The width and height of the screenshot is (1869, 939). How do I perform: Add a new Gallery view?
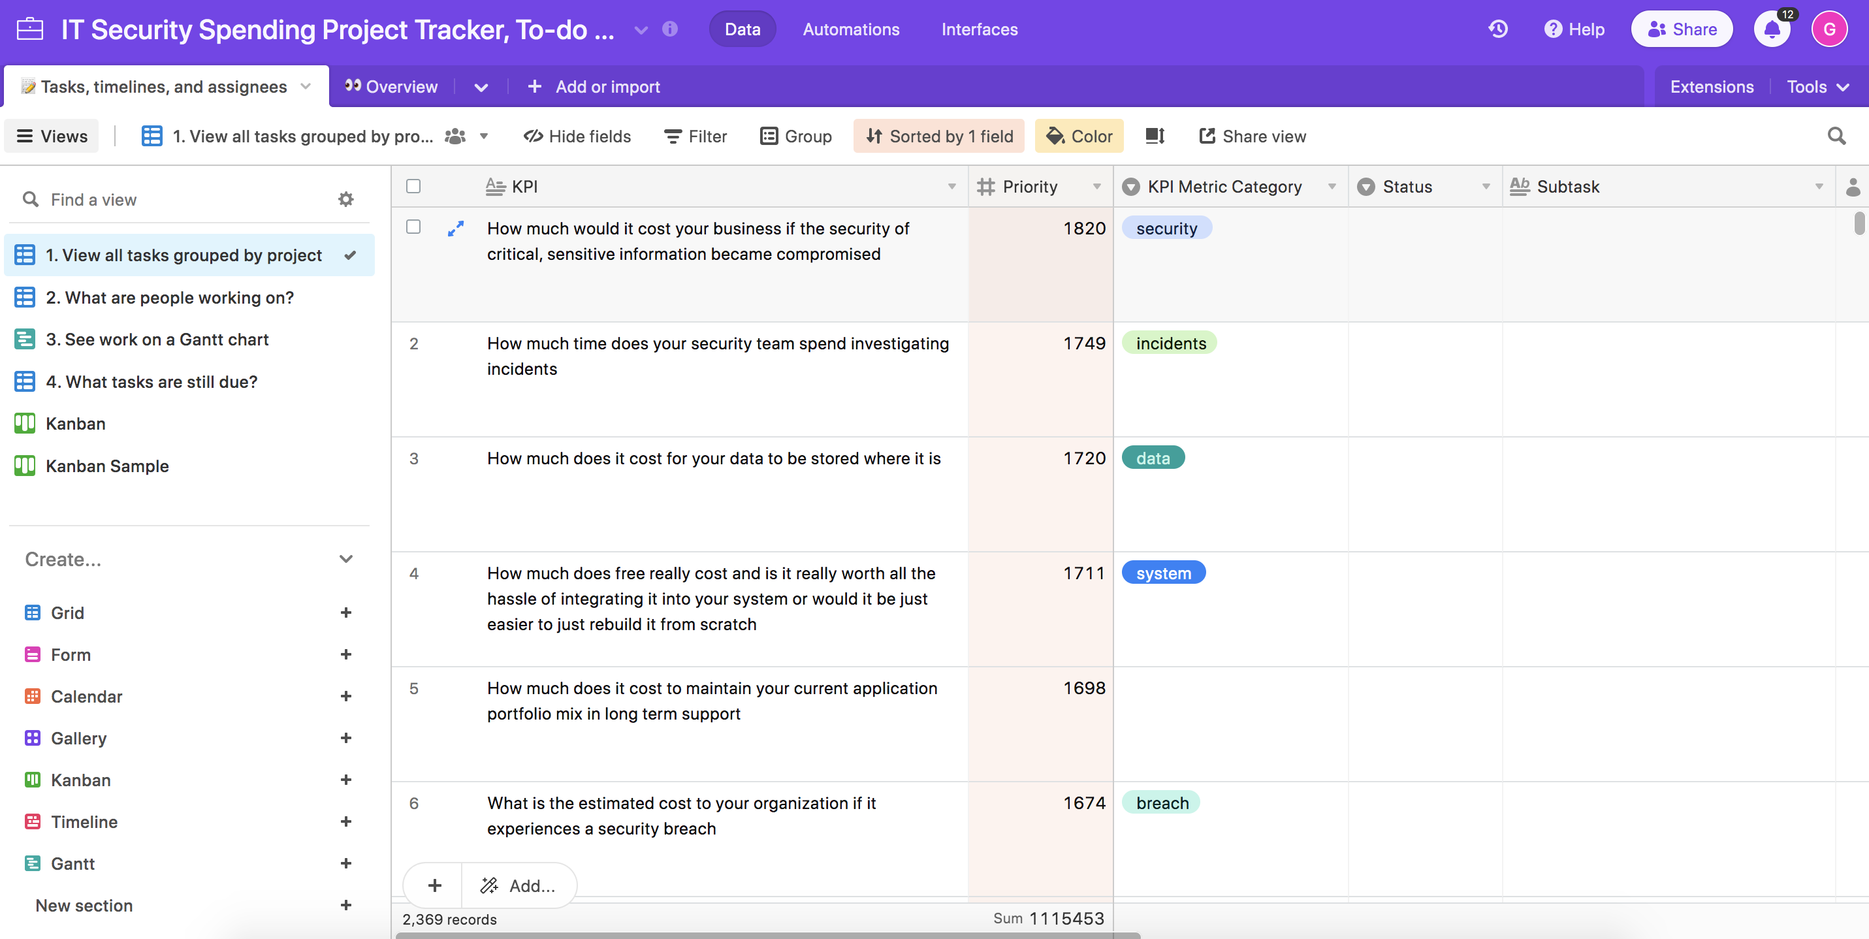point(346,738)
